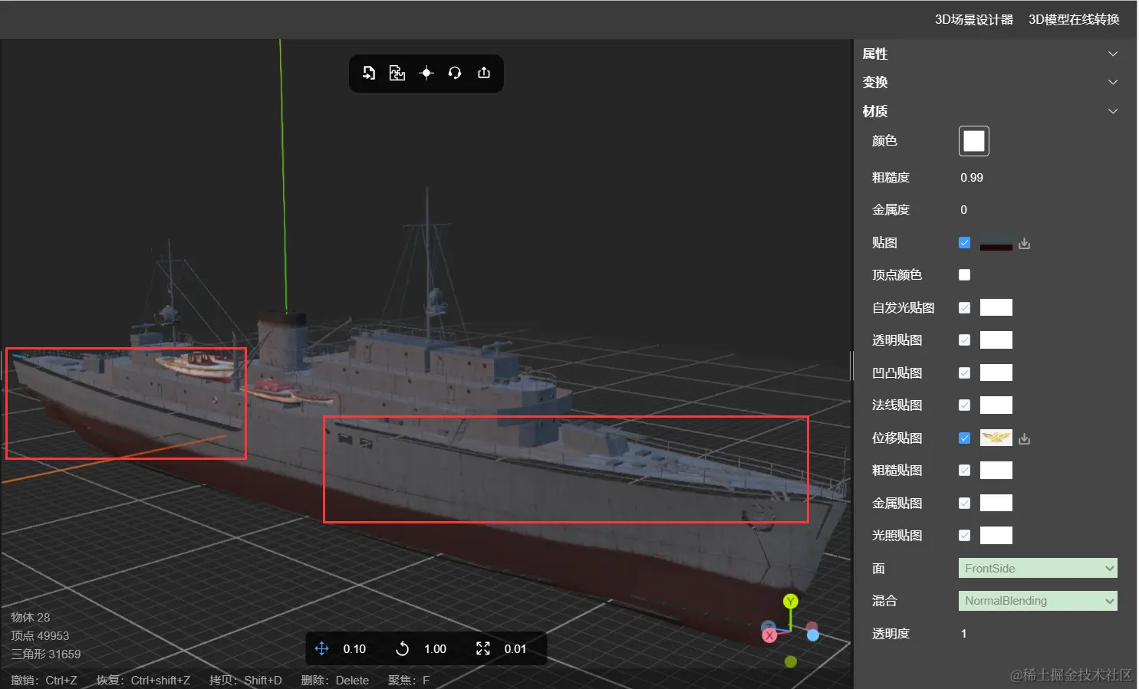Click the 法线贴图 empty texture slot
This screenshot has height=689, width=1139.
996,405
